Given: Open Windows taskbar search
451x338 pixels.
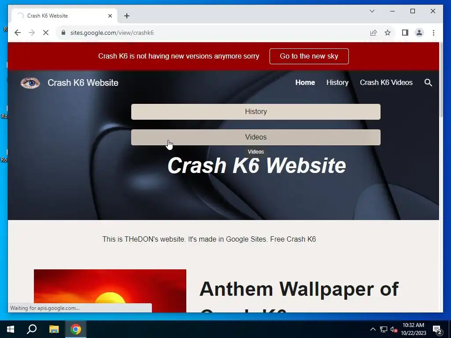Looking at the screenshot, I should coord(32,329).
